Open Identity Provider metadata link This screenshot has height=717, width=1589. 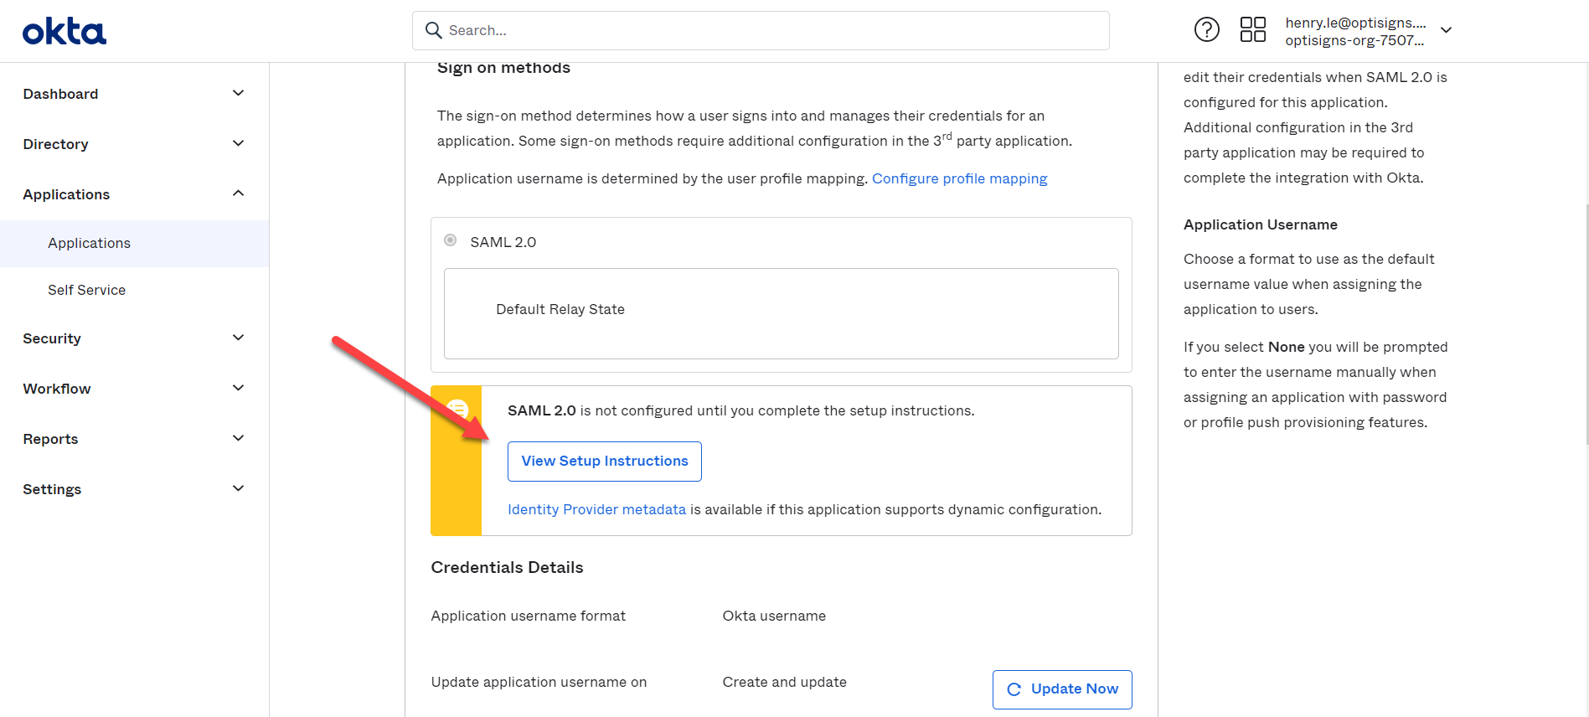click(596, 509)
